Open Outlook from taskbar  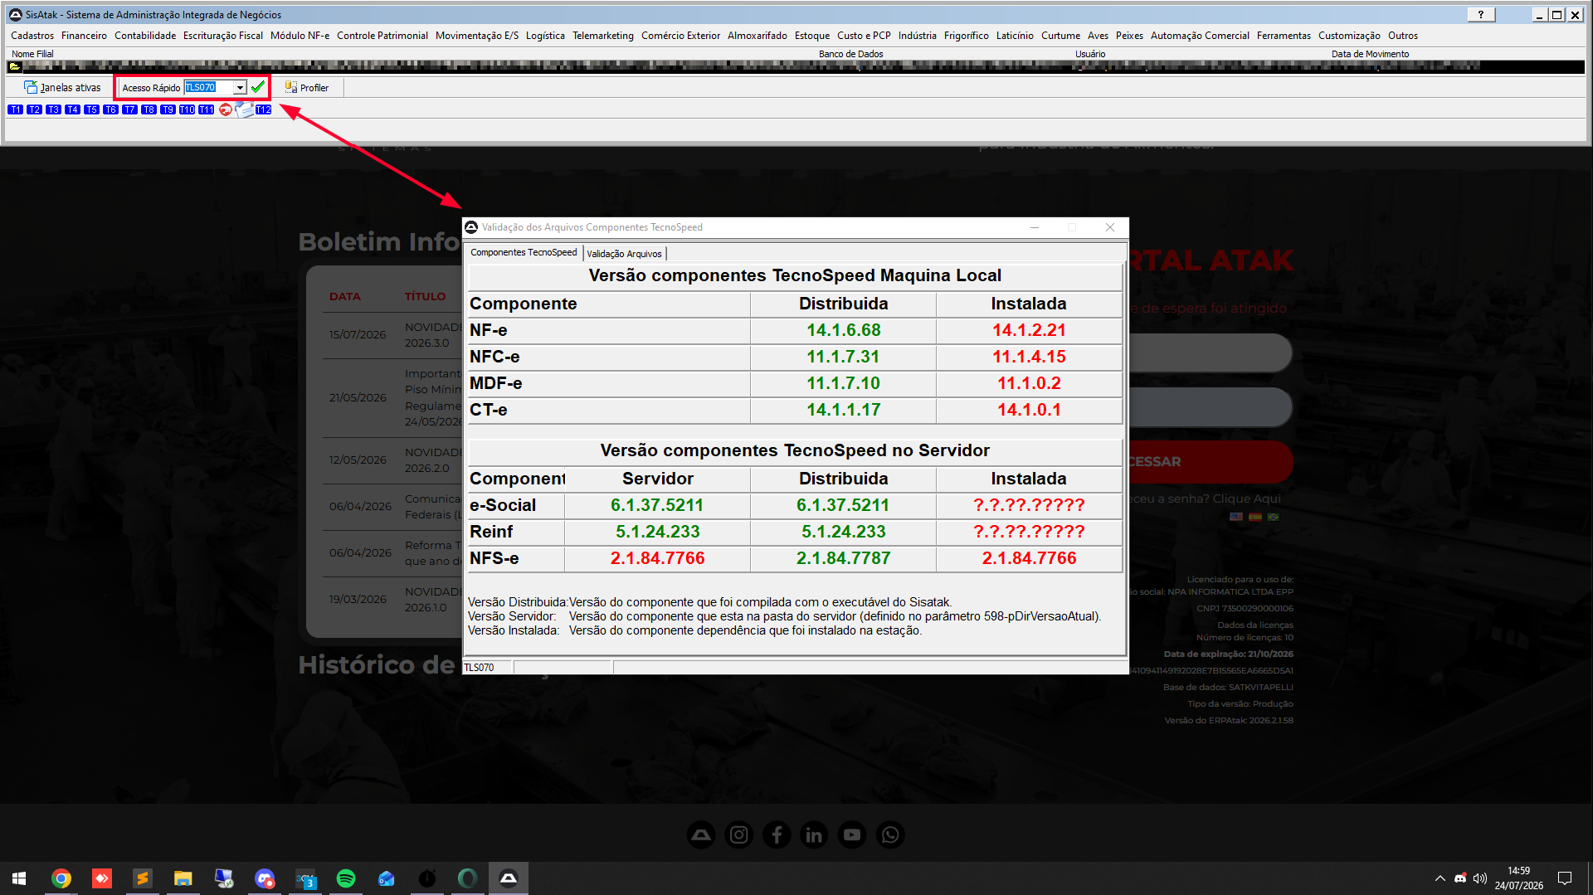pos(387,878)
